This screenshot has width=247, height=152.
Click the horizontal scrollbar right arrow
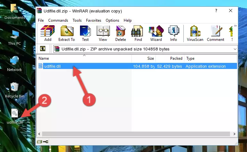pyautogui.click(x=234, y=134)
